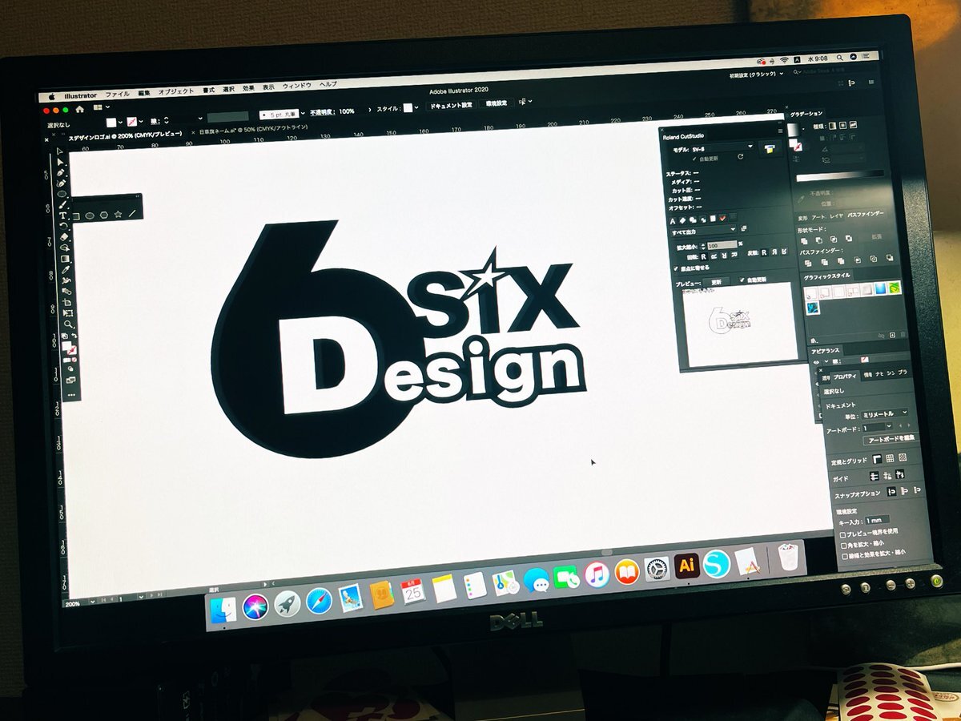
Task: Open System Preferences in the Dock
Action: pos(657,569)
